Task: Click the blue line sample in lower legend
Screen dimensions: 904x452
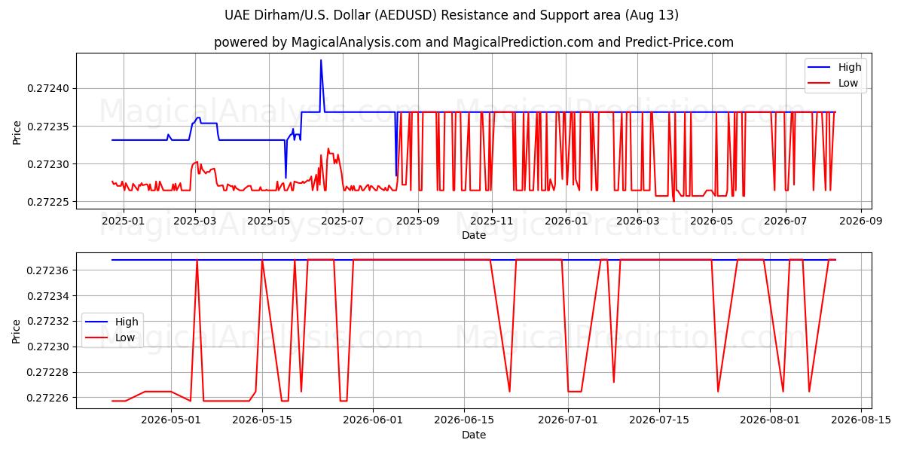Action: point(97,322)
